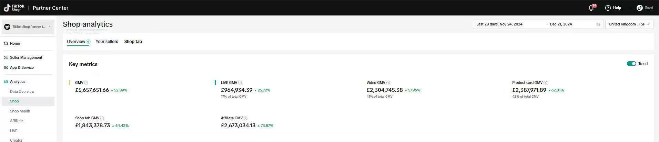Go to Shop health in sidebar
Screen dimensions: 659x142
point(20,111)
